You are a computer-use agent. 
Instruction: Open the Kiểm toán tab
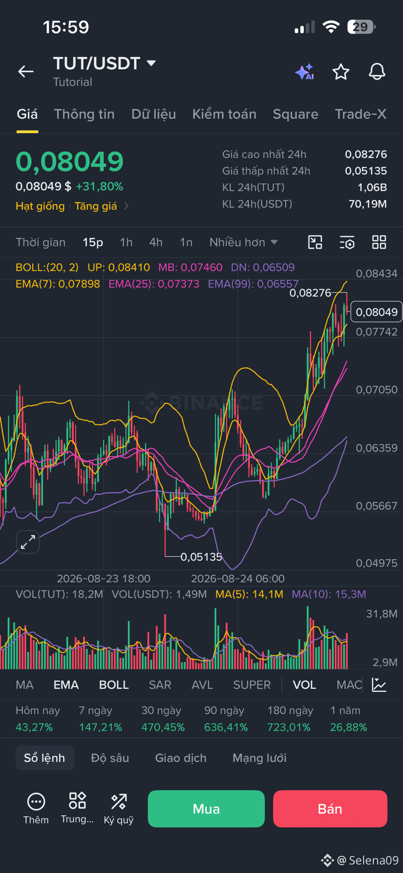224,114
